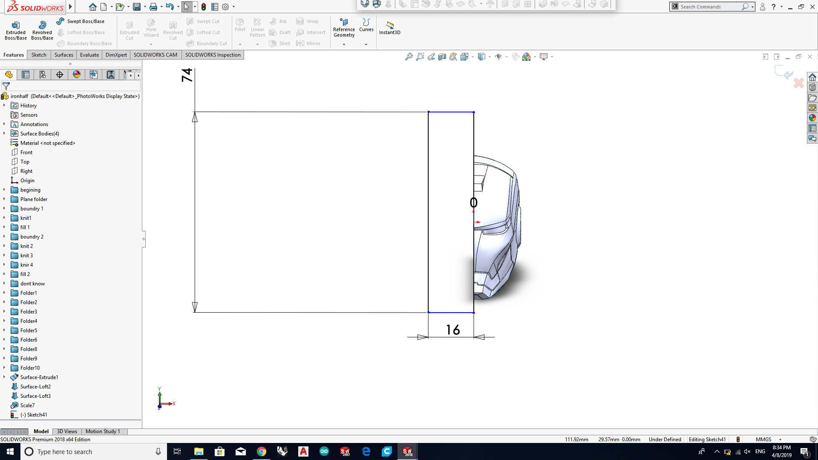Screen dimensions: 818x460
Task: Click the Rebuild traffic light icon
Action: click(204, 7)
